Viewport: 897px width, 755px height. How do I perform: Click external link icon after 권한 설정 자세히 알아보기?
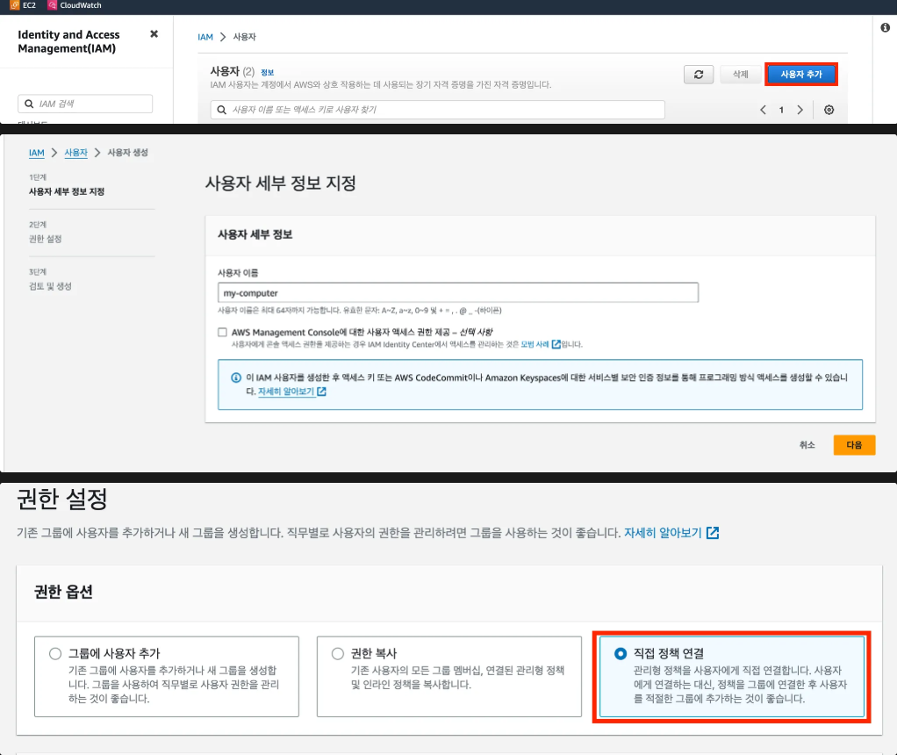pyautogui.click(x=713, y=533)
